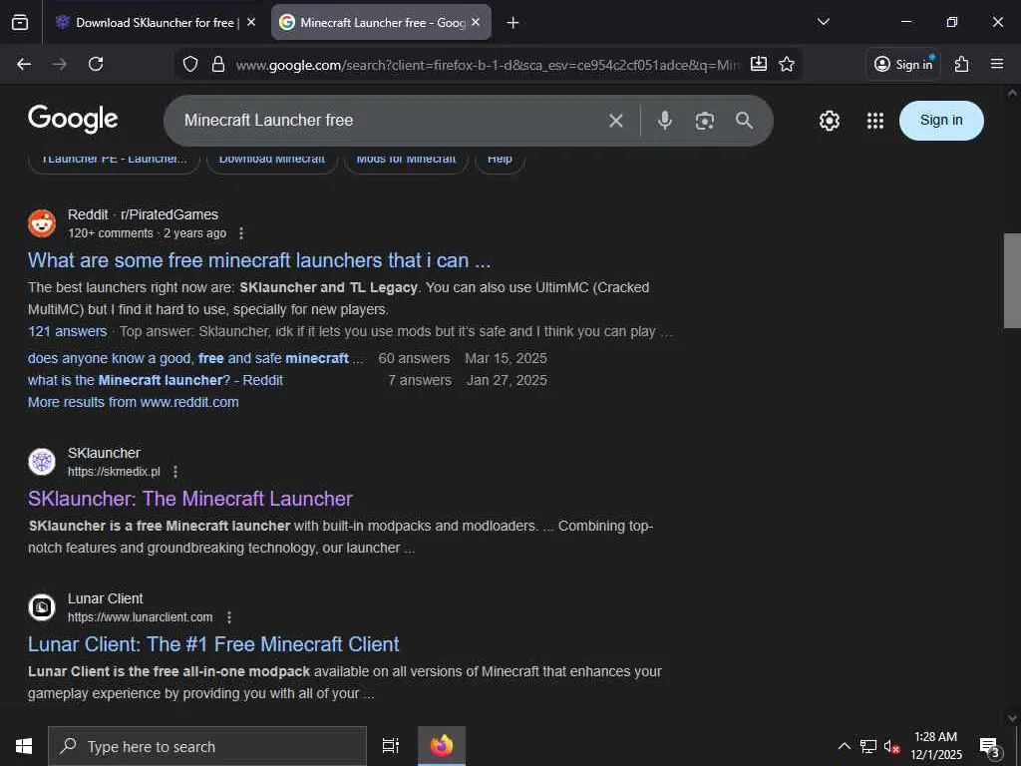The image size is (1021, 766).
Task: Open the Windows Start menu
Action: (24, 746)
